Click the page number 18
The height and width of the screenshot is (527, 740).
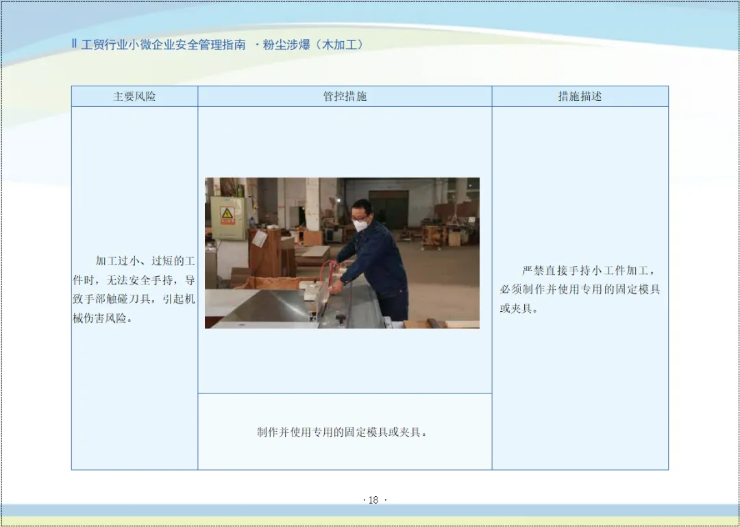coord(374,500)
